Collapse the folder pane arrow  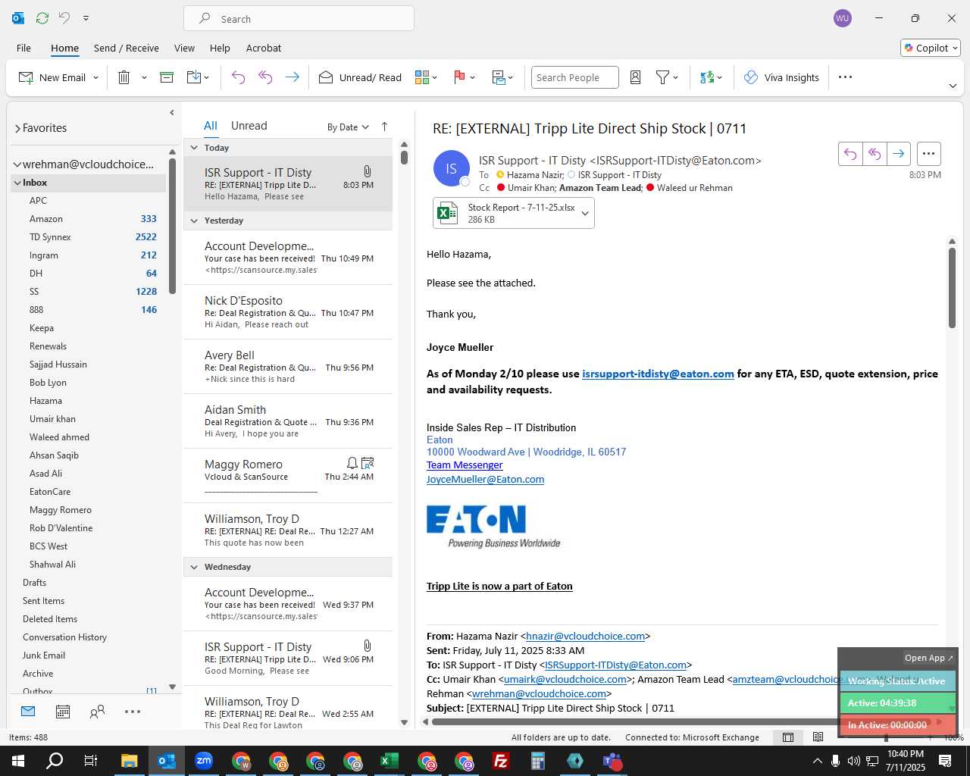tap(172, 113)
